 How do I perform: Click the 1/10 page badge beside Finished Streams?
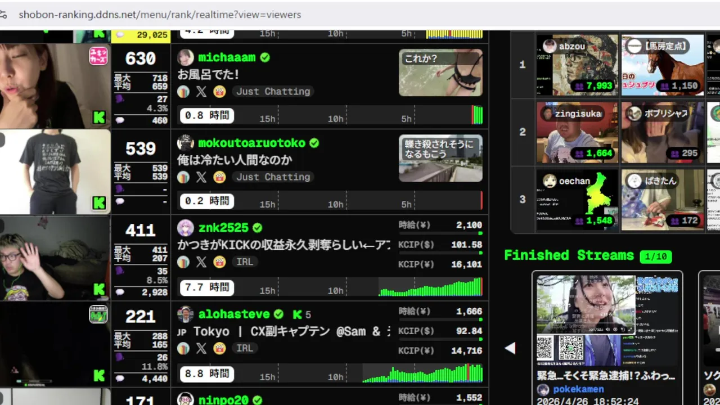click(x=656, y=256)
